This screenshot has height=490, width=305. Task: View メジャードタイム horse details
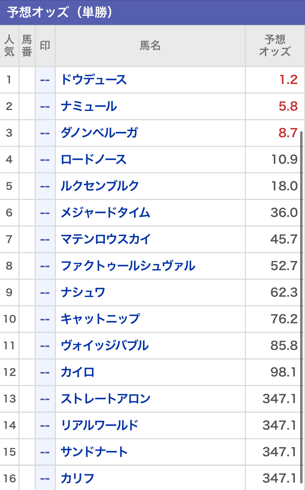[105, 213]
